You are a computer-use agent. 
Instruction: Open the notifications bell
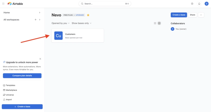click(x=199, y=4)
